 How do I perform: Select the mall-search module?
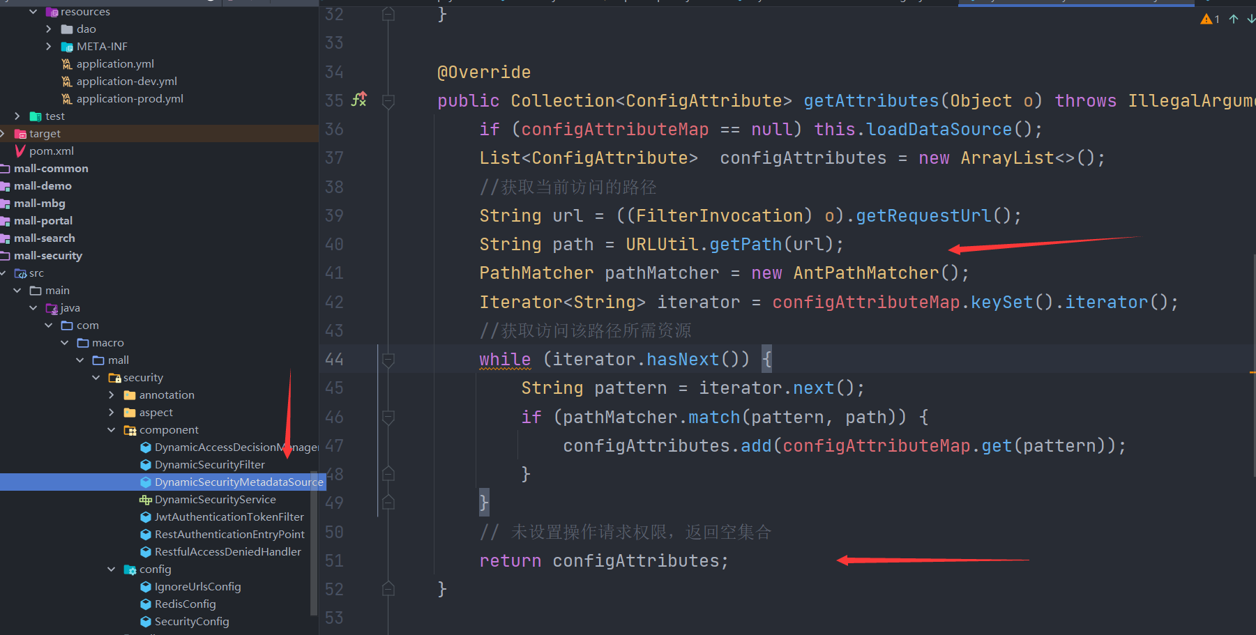[44, 238]
